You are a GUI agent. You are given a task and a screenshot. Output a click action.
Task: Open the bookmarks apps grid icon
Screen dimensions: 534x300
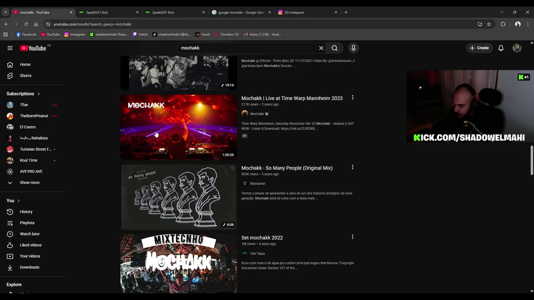coord(5,35)
